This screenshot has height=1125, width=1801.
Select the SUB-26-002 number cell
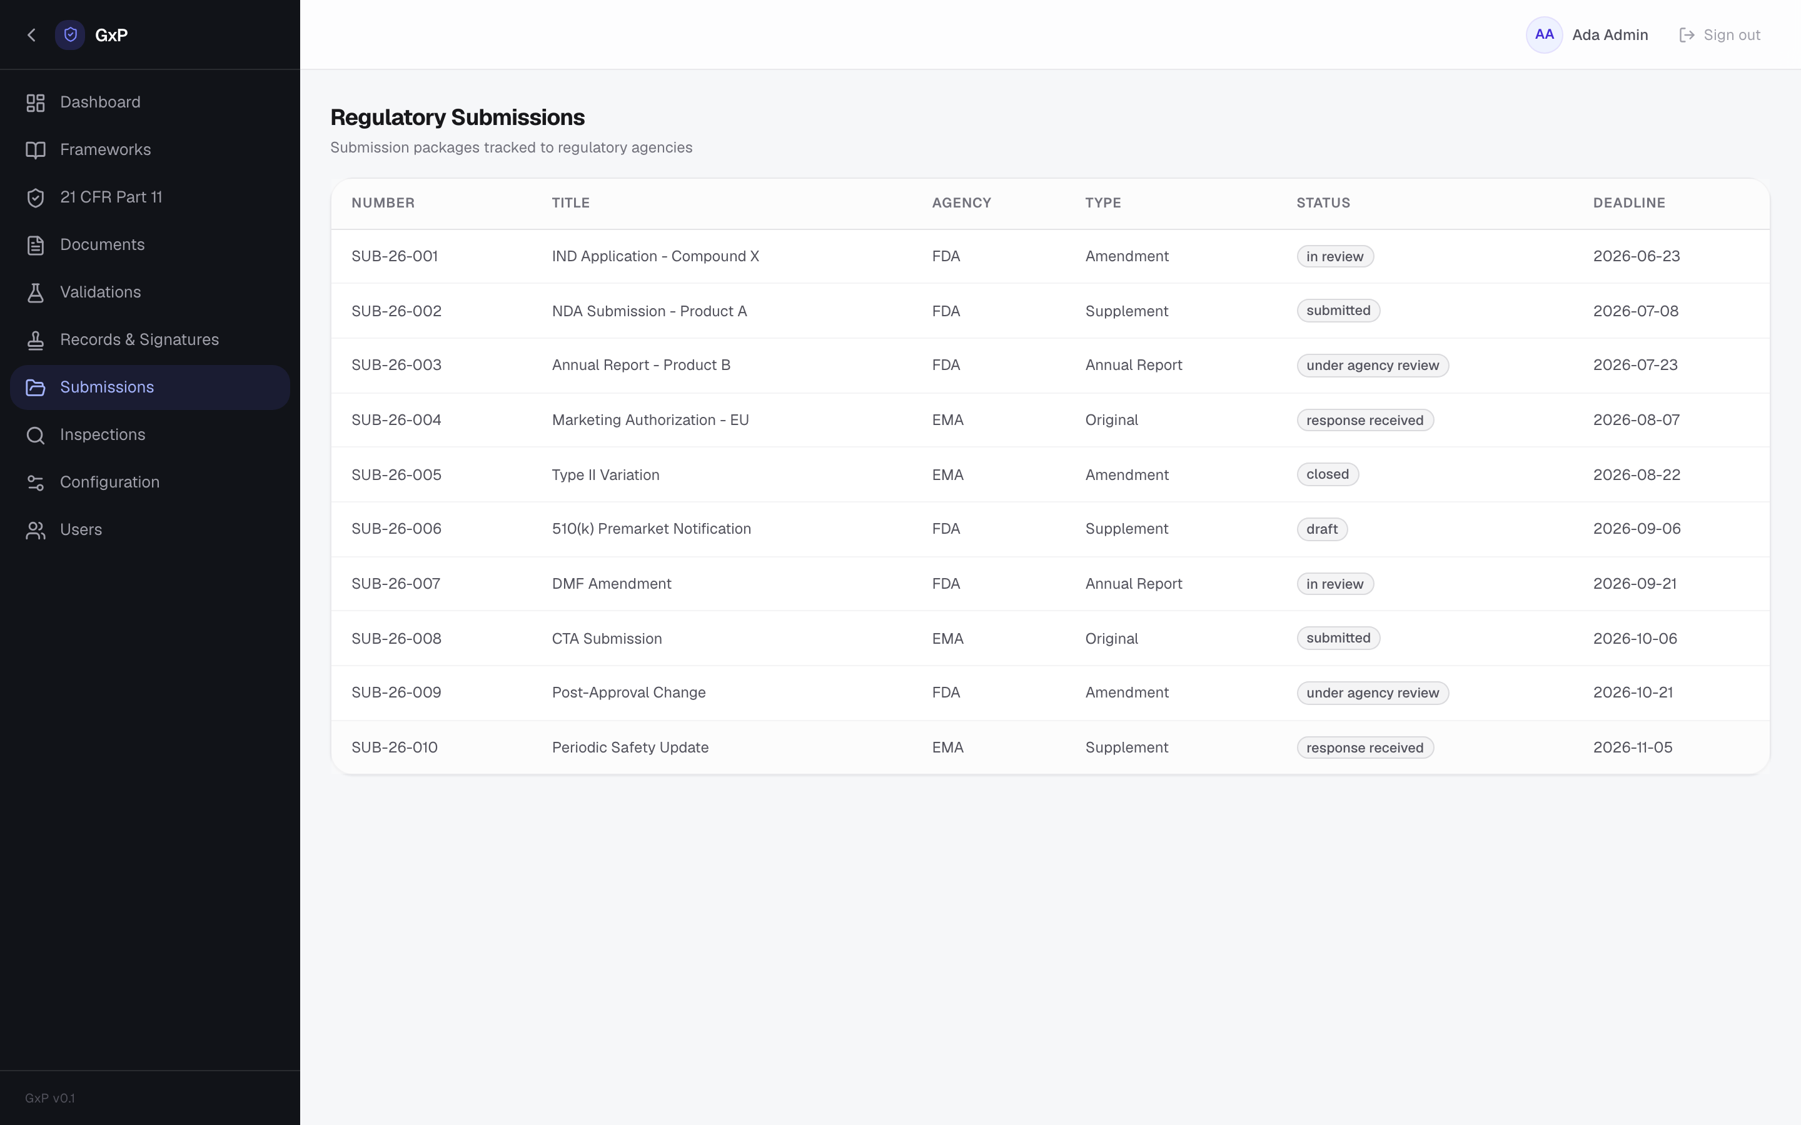pos(396,311)
